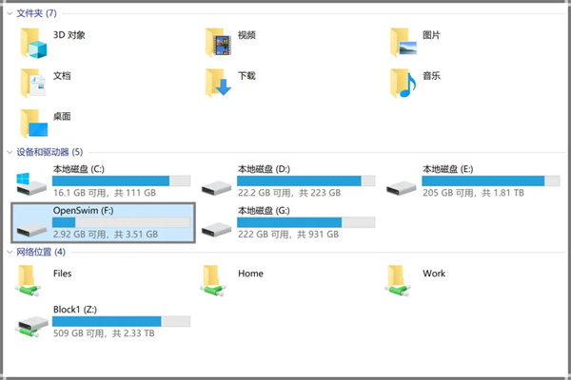Image resolution: width=571 pixels, height=380 pixels.
Task: Select the 本地磁盘 (C:) drive icon
Action: click(31, 182)
